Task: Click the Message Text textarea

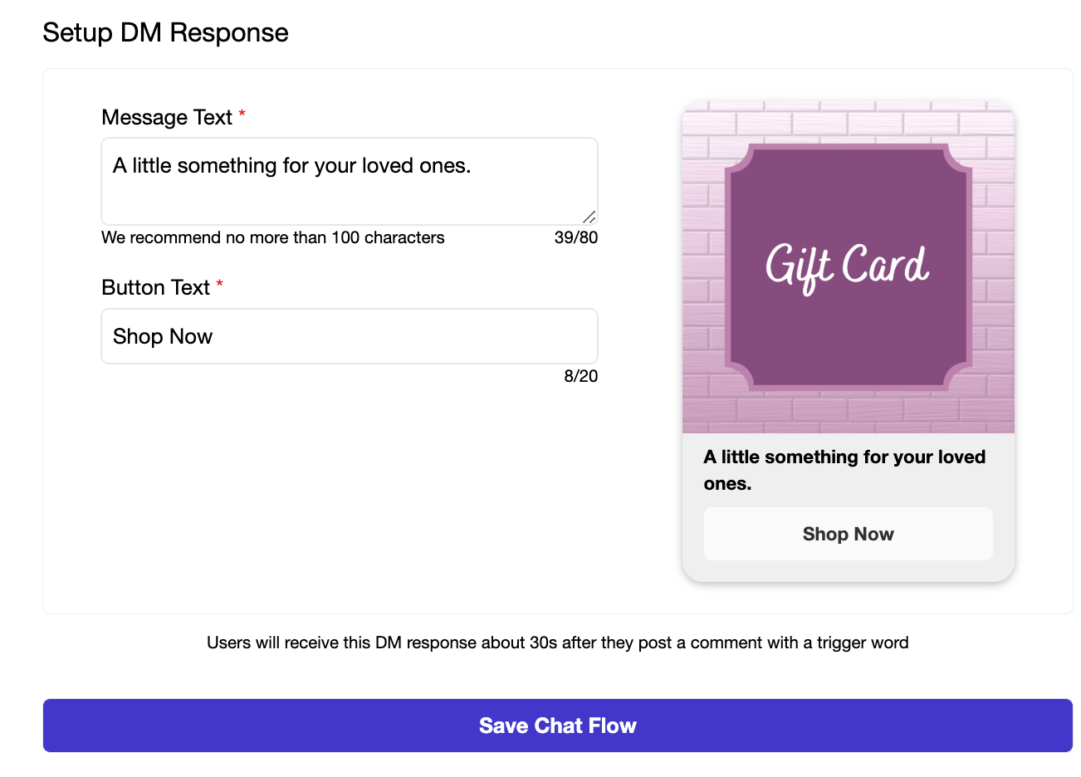Action: pyautogui.click(x=350, y=181)
